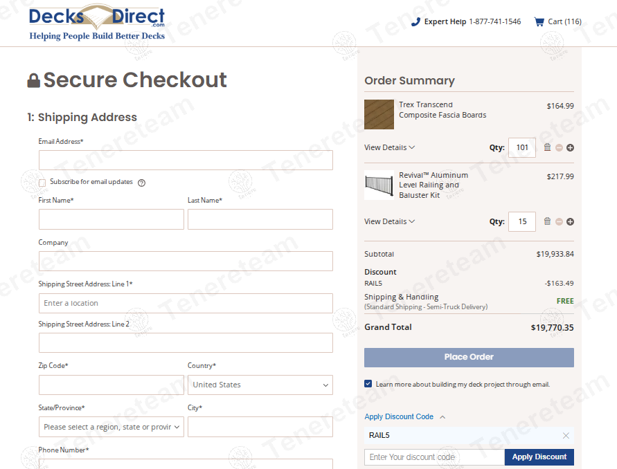This screenshot has width=617, height=469.
Task: Click the shopping cart icon
Action: 539,21
